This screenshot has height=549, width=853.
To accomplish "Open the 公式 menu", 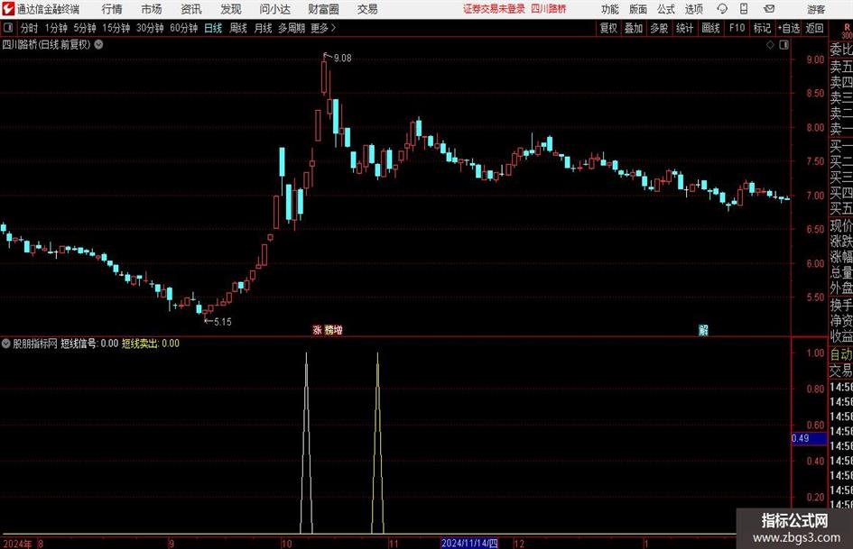I will tap(666, 9).
